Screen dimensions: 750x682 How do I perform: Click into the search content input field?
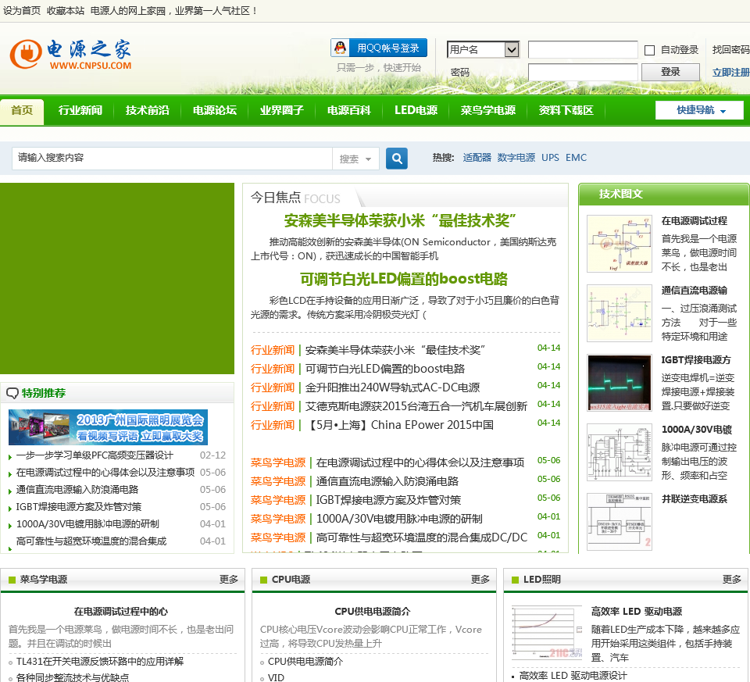(172, 159)
